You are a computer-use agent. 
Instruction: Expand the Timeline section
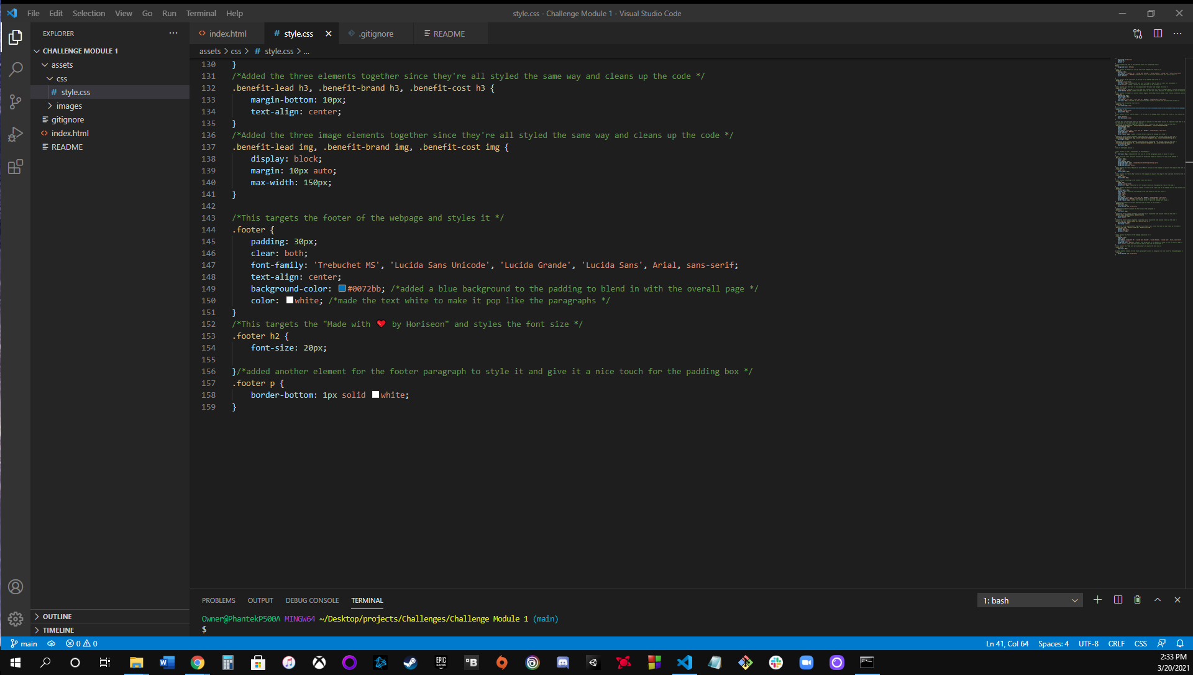pos(60,630)
